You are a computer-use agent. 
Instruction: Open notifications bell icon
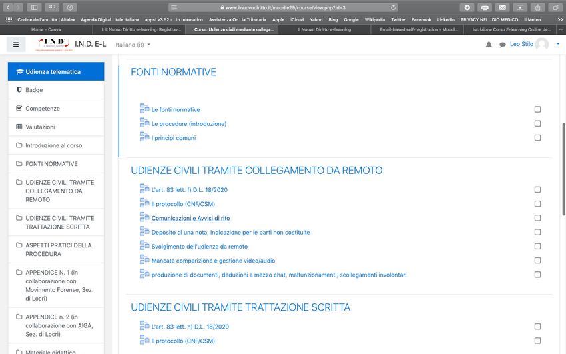pos(489,45)
